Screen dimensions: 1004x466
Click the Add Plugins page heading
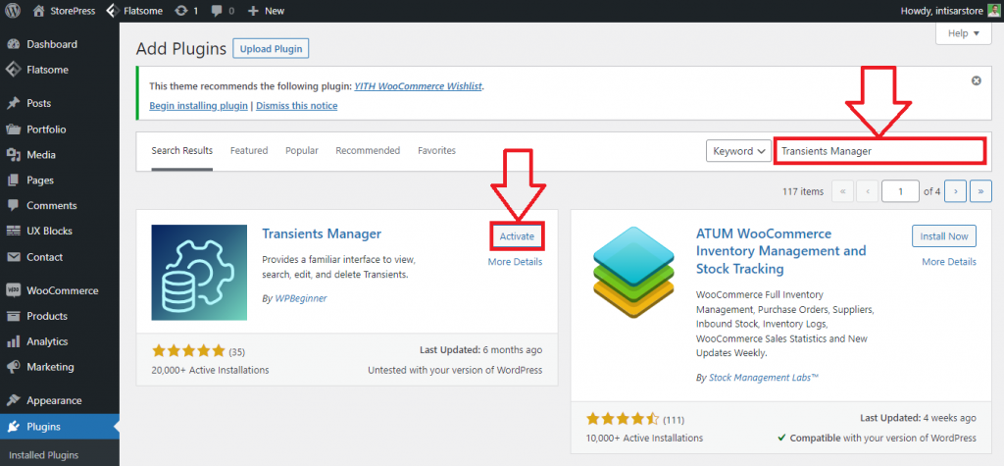coord(181,49)
